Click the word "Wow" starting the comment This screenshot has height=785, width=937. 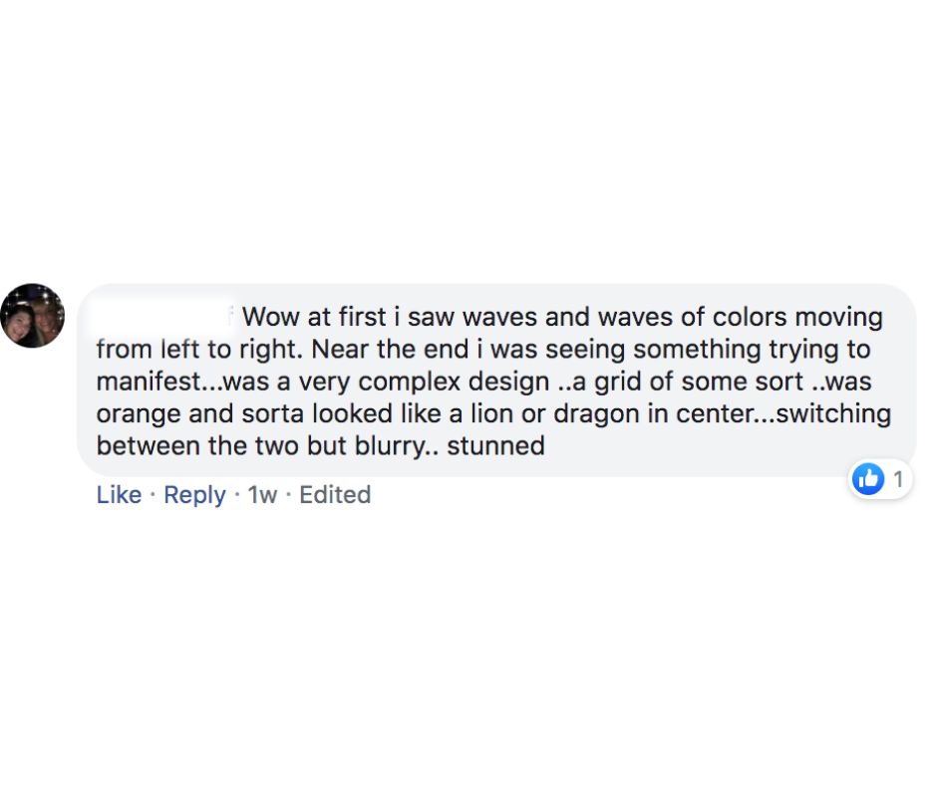coord(271,317)
